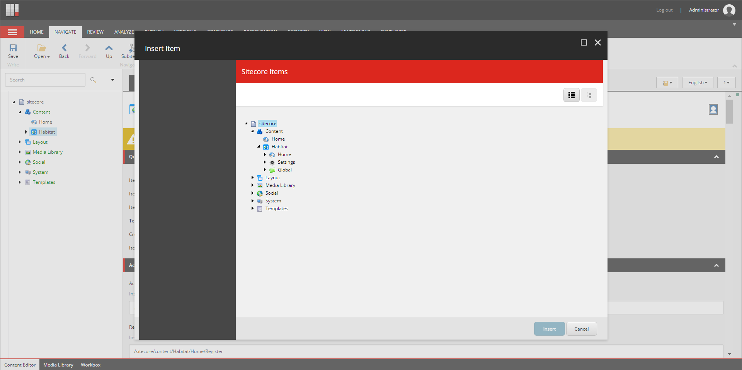The width and height of the screenshot is (742, 370).
Task: Expand Layout node in dialog tree
Action: point(252,178)
